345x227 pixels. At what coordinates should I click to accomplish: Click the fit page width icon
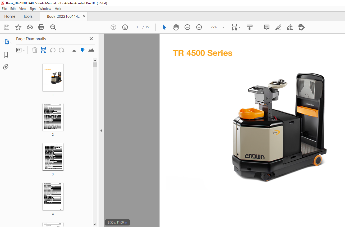pyautogui.click(x=234, y=27)
